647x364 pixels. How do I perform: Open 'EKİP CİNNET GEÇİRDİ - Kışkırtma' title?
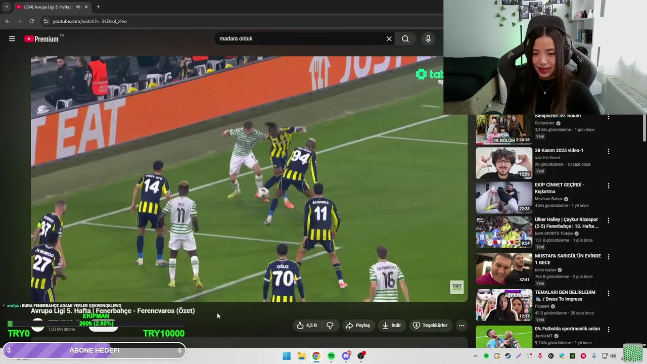(560, 188)
